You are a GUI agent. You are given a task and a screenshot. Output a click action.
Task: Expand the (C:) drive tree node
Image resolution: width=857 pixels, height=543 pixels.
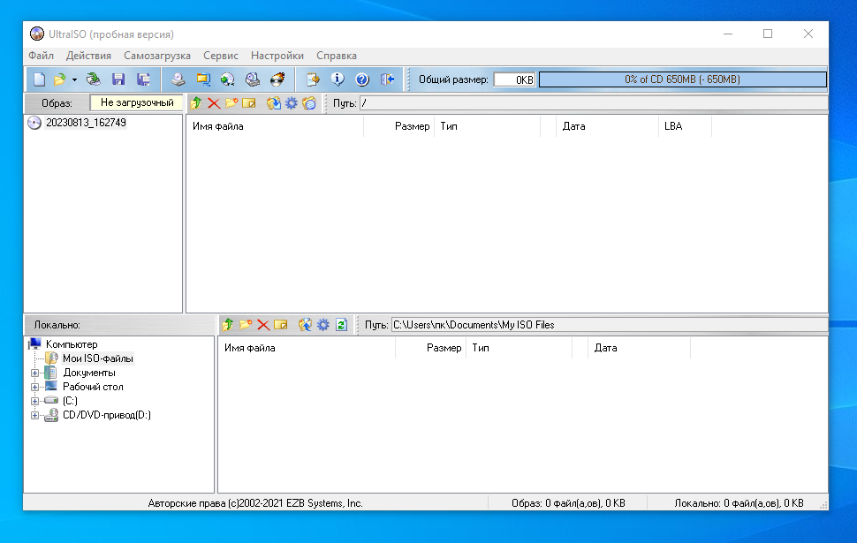tap(34, 401)
